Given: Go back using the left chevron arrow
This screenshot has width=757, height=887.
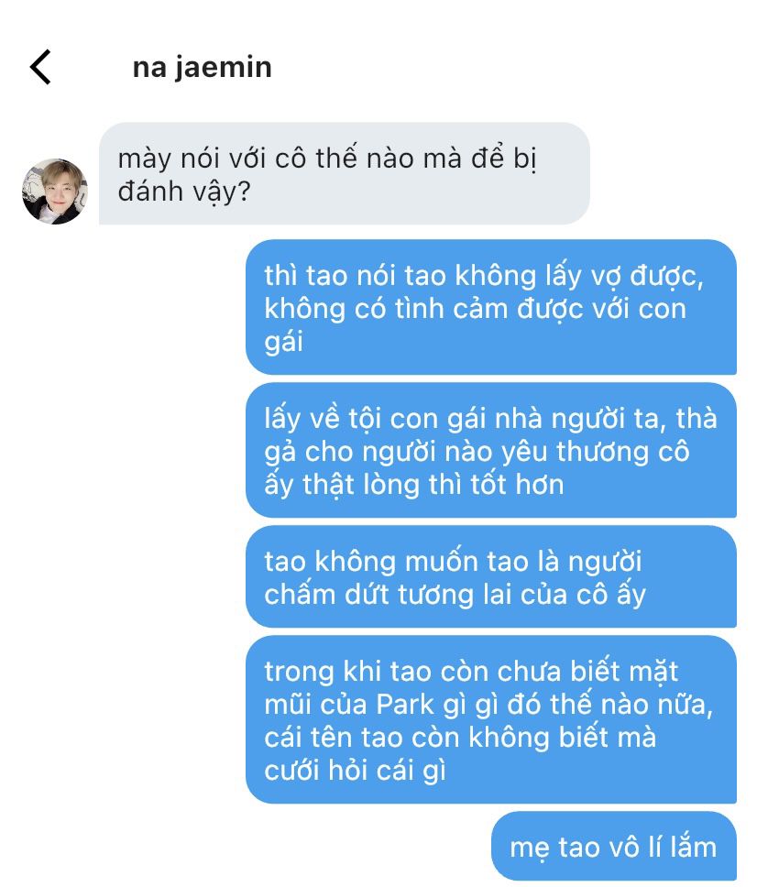Looking at the screenshot, I should tap(40, 67).
